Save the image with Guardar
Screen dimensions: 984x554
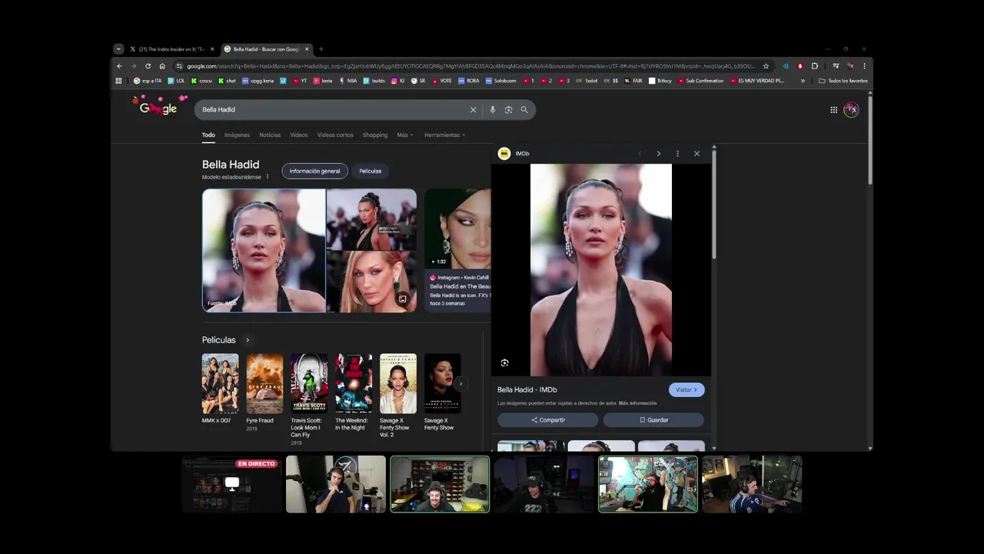pos(653,420)
